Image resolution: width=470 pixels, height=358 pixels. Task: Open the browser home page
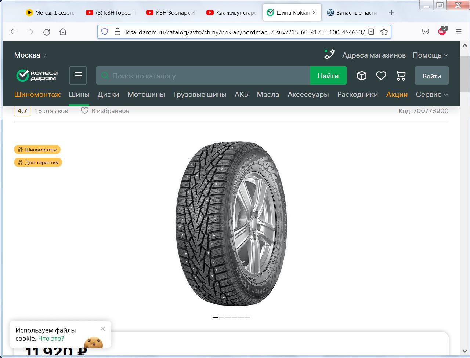(x=63, y=32)
